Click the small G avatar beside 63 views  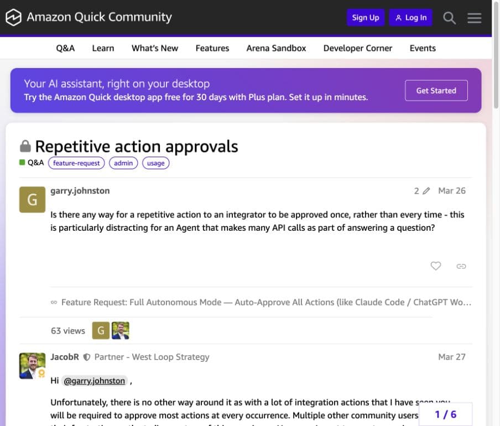(101, 331)
